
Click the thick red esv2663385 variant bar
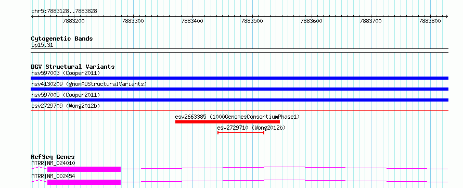(x=227, y=122)
